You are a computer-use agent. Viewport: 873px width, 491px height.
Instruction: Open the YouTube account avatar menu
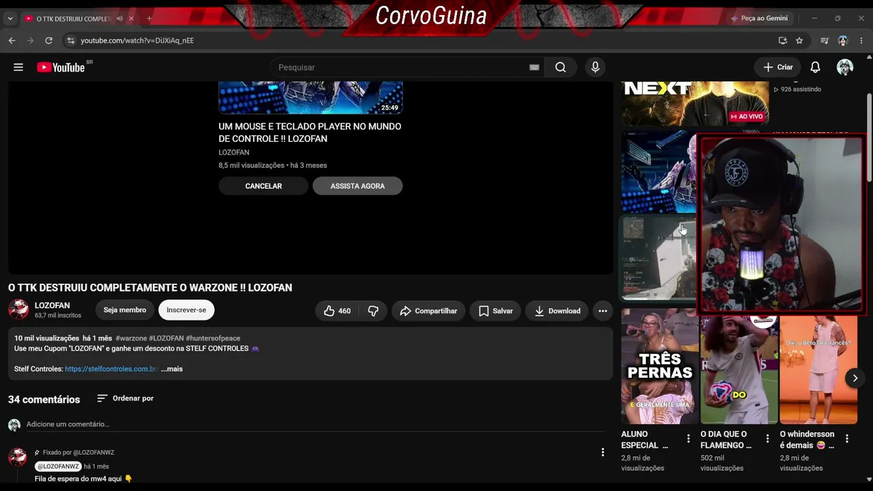point(845,68)
